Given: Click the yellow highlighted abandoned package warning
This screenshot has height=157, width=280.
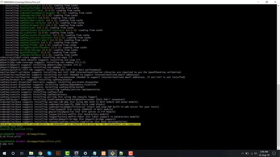Looking at the screenshot, I should [x=70, y=124].
